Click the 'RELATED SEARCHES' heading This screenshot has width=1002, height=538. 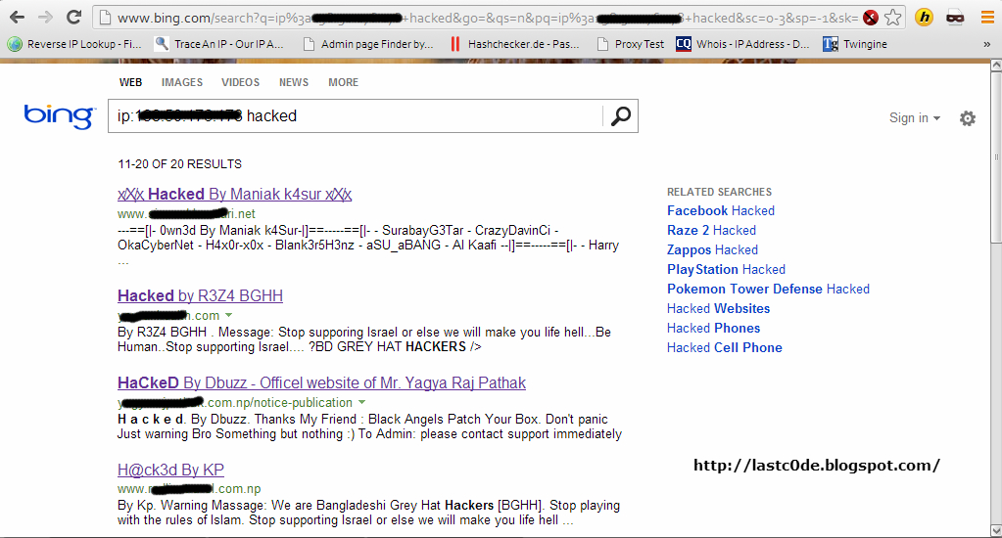point(720,192)
